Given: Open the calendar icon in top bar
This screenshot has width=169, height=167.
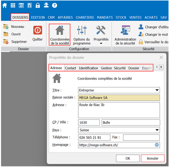Looking at the screenshot, I should coord(21,5).
